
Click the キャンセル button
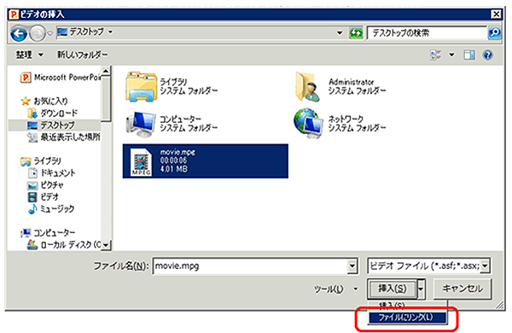462,289
